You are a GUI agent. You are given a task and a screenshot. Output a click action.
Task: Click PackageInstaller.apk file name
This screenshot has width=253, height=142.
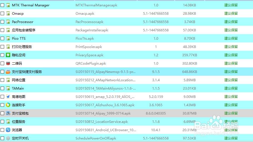(92, 30)
